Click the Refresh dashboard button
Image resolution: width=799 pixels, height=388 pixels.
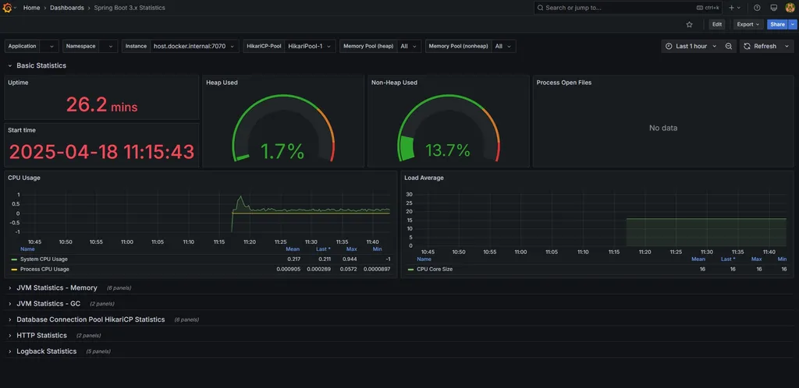[760, 46]
